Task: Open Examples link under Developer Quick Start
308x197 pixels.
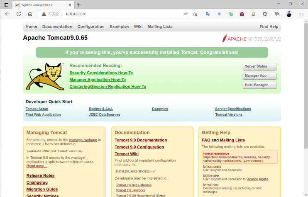Action: (x=160, y=109)
